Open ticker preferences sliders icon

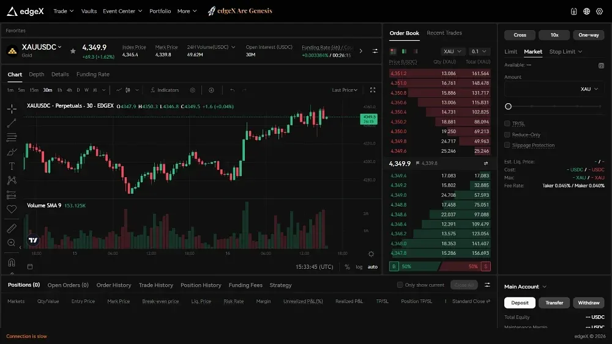tap(375, 51)
